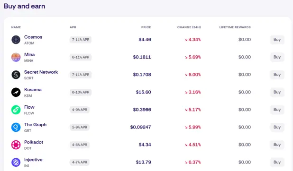The width and height of the screenshot is (293, 171).
Task: Click the Polkadot coin icon
Action: pos(16,145)
